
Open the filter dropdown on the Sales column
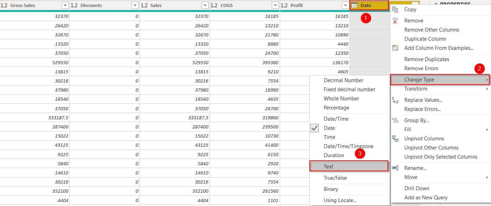tap(204, 5)
